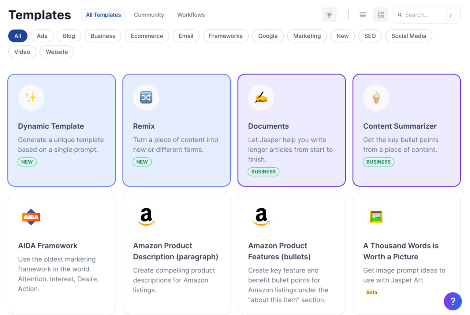Open the help question mark button
The width and height of the screenshot is (470, 315).
453,301
